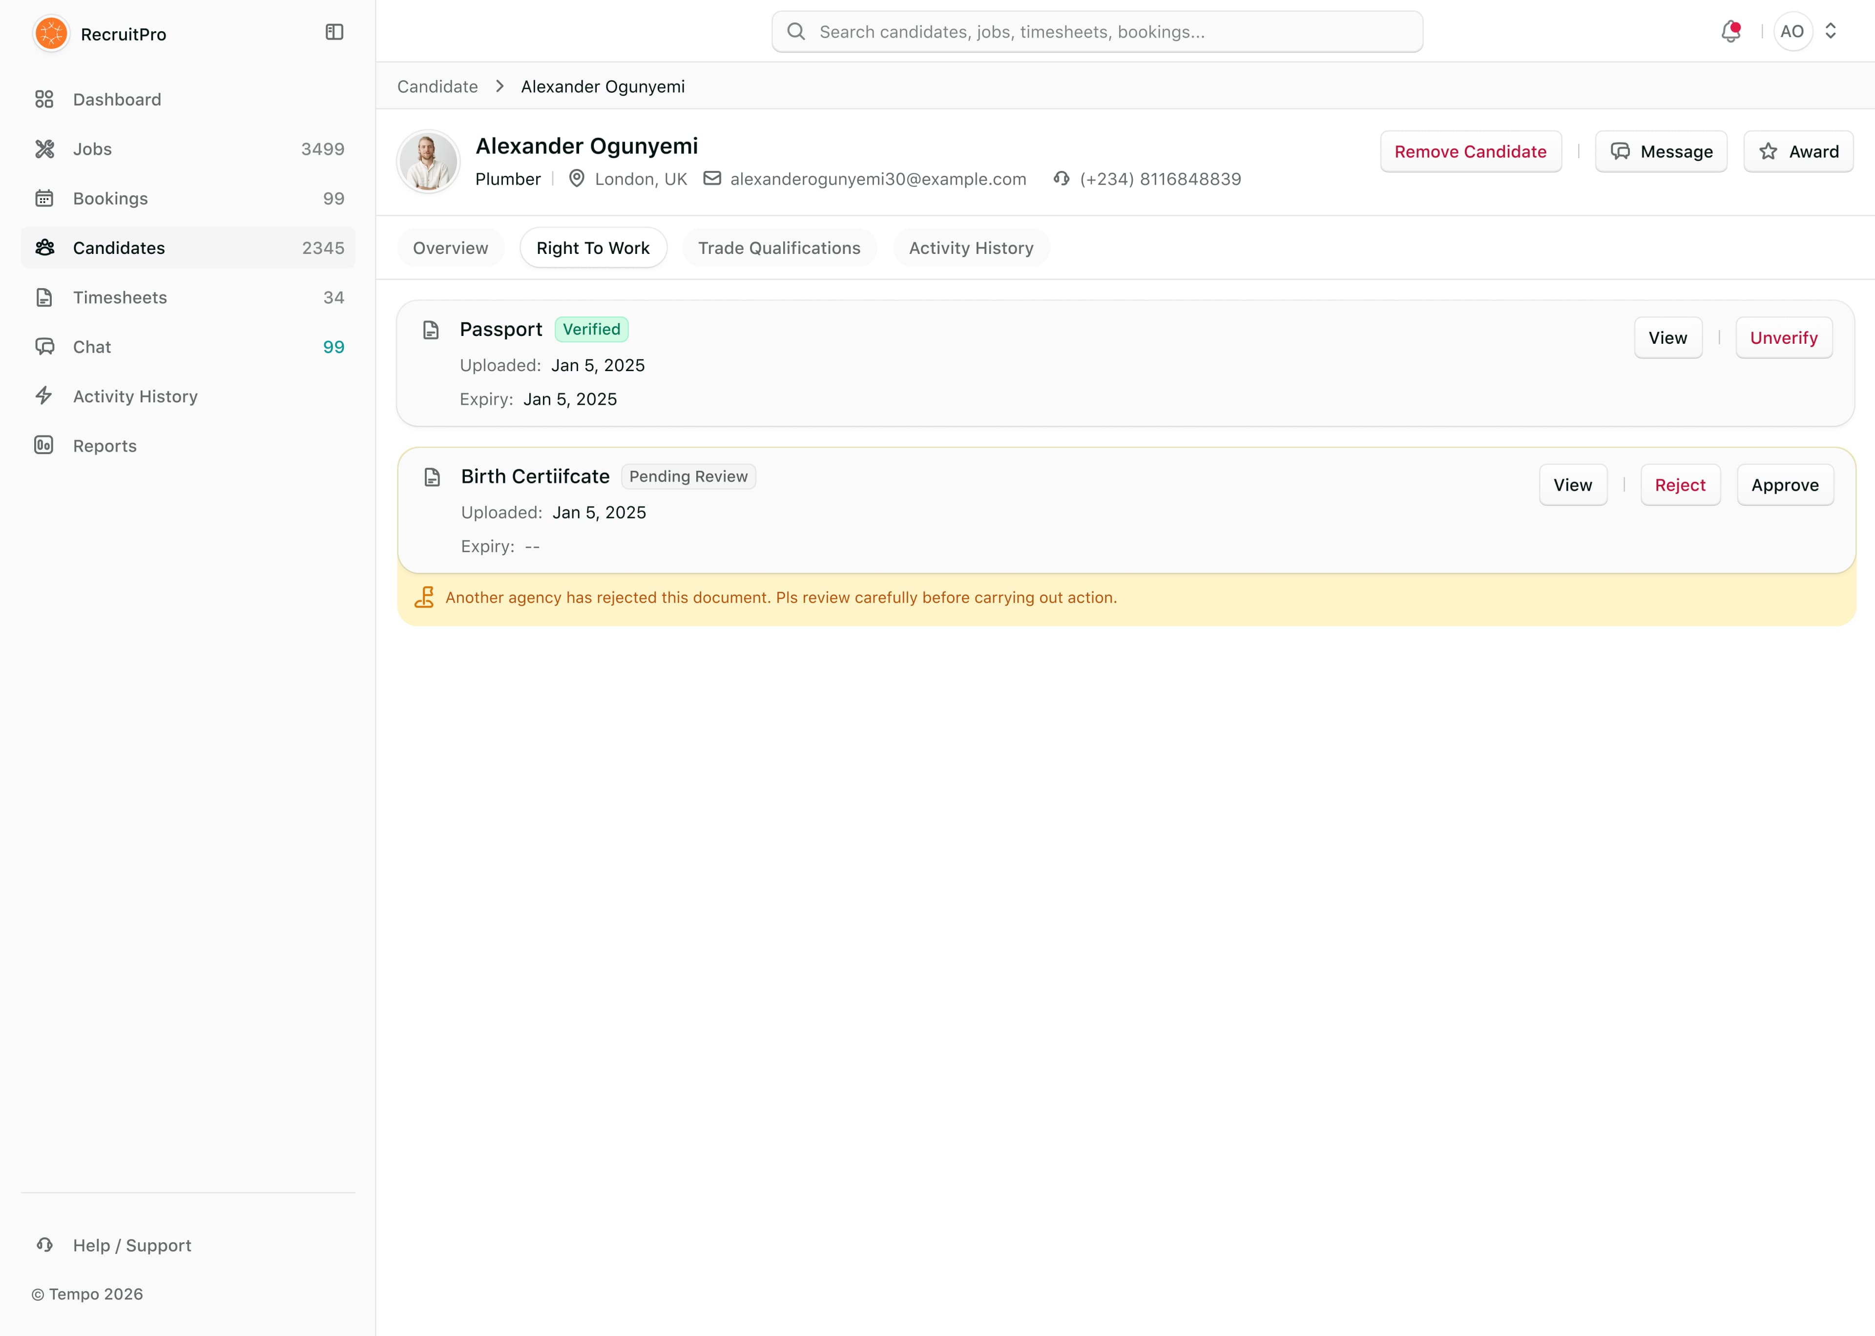Click the Passport document file icon
1875x1336 pixels.
pyautogui.click(x=431, y=330)
